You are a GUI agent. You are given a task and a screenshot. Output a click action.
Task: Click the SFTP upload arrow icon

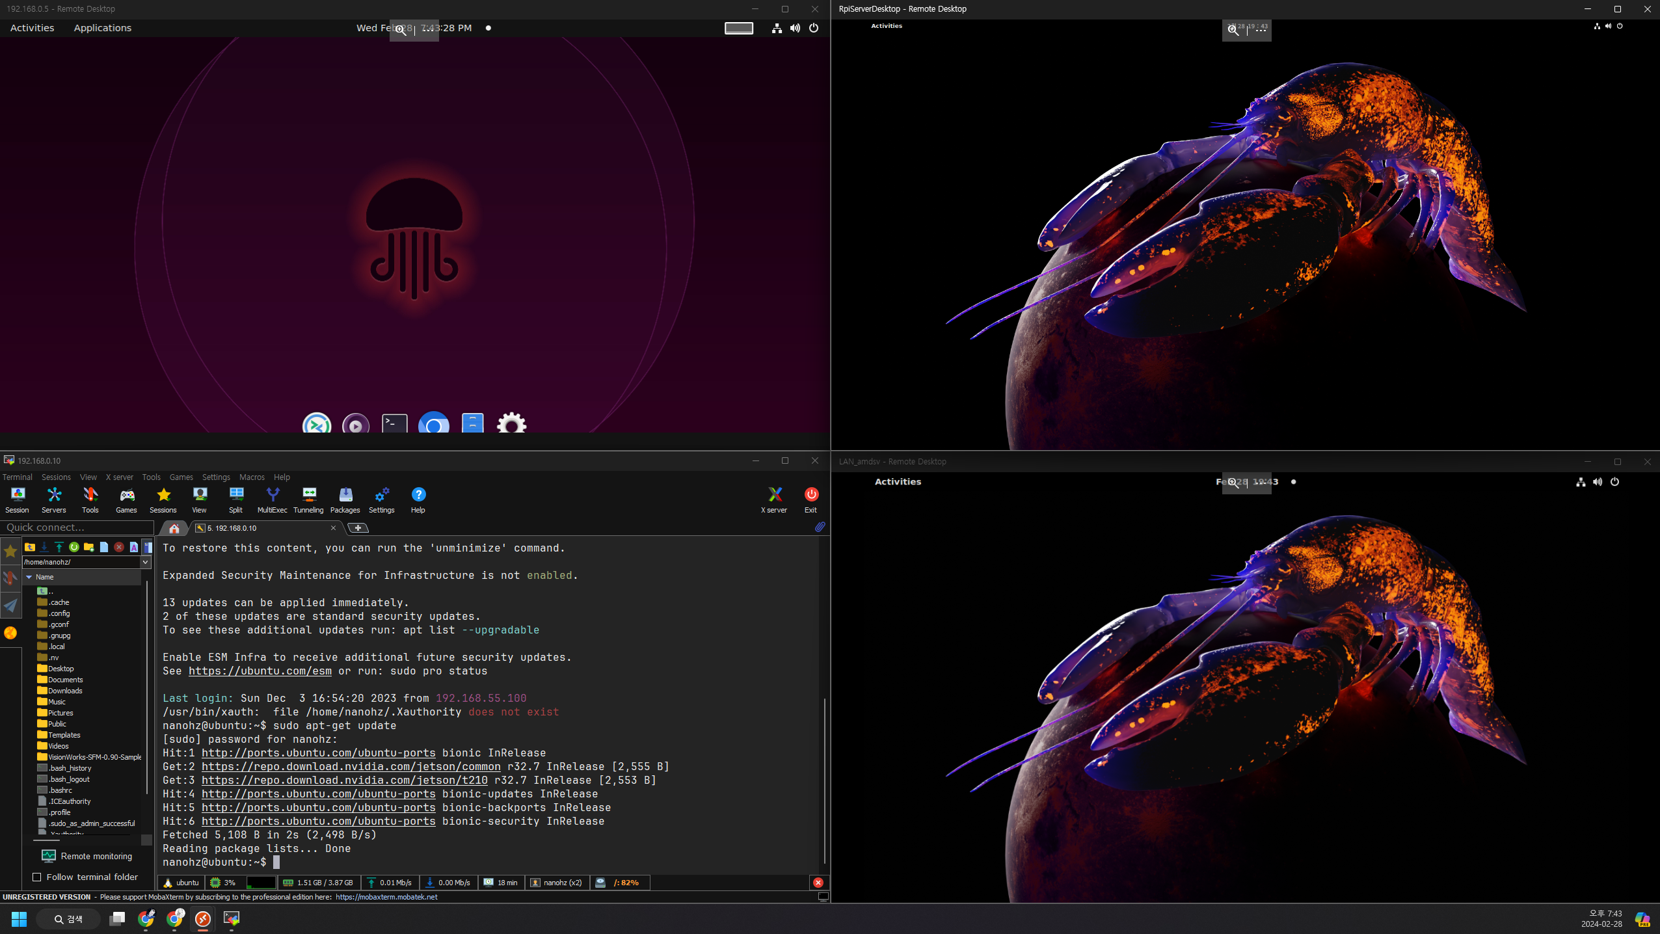tap(59, 547)
